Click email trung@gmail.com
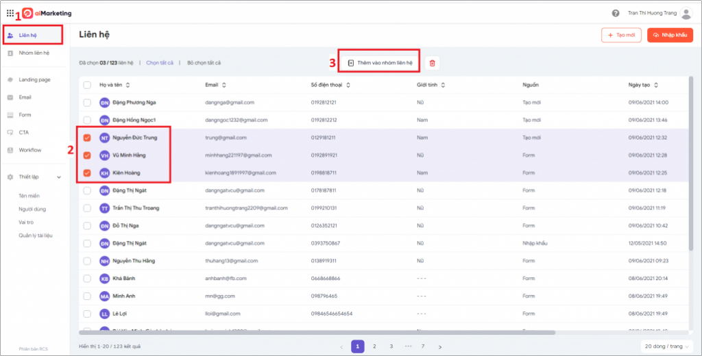The image size is (702, 356). tap(226, 138)
